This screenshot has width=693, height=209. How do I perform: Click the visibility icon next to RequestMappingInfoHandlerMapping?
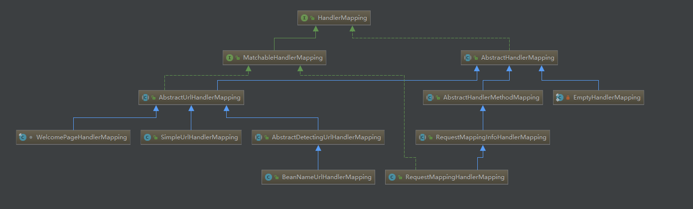tap(430, 137)
